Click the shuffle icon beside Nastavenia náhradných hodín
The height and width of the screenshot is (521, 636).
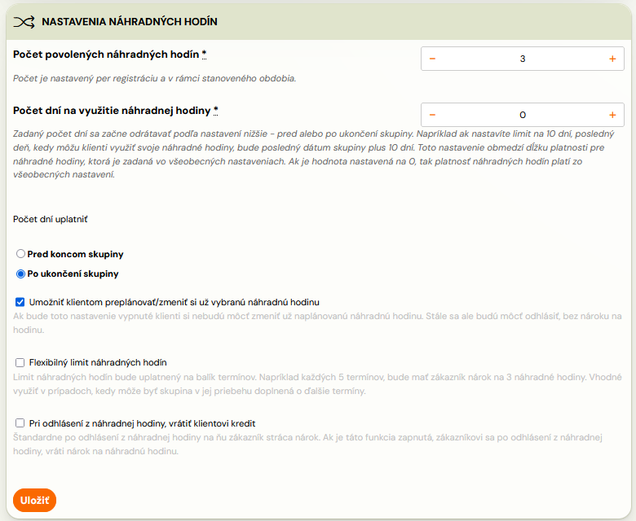[24, 22]
